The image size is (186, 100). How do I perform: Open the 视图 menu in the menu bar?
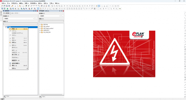[27, 3]
